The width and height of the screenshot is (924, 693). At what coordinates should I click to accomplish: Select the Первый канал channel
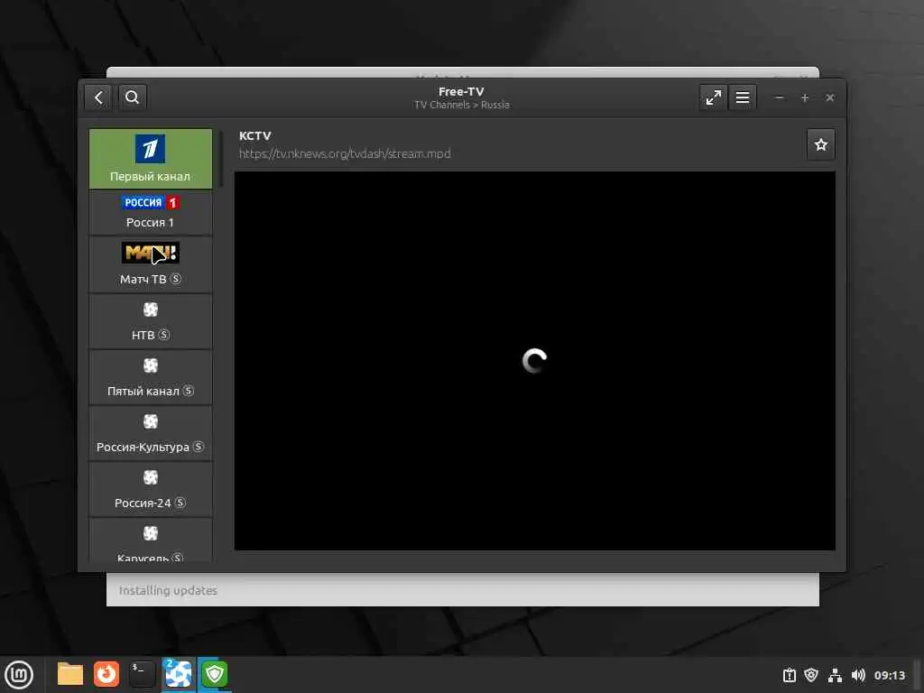[151, 159]
